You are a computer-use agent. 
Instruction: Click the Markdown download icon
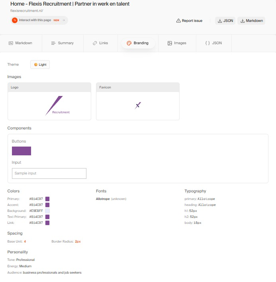[243, 21]
